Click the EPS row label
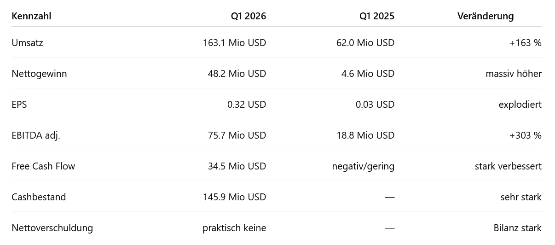The image size is (555, 245). point(19,105)
